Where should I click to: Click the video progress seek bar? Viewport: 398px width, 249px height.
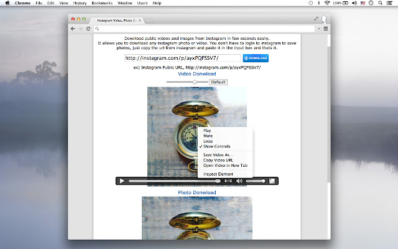[x=174, y=181]
